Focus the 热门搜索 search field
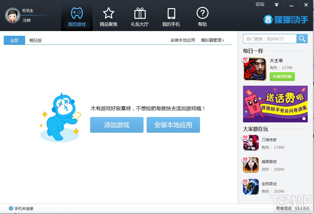The image size is (314, 214). [x=270, y=39]
